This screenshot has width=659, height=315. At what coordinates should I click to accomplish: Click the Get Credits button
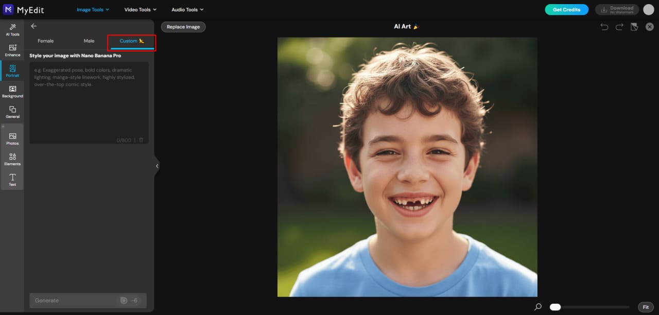click(x=566, y=9)
